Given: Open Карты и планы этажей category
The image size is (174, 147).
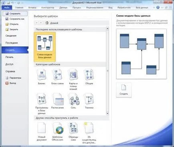Looking at the screenshot, I should pyautogui.click(x=73, y=79).
